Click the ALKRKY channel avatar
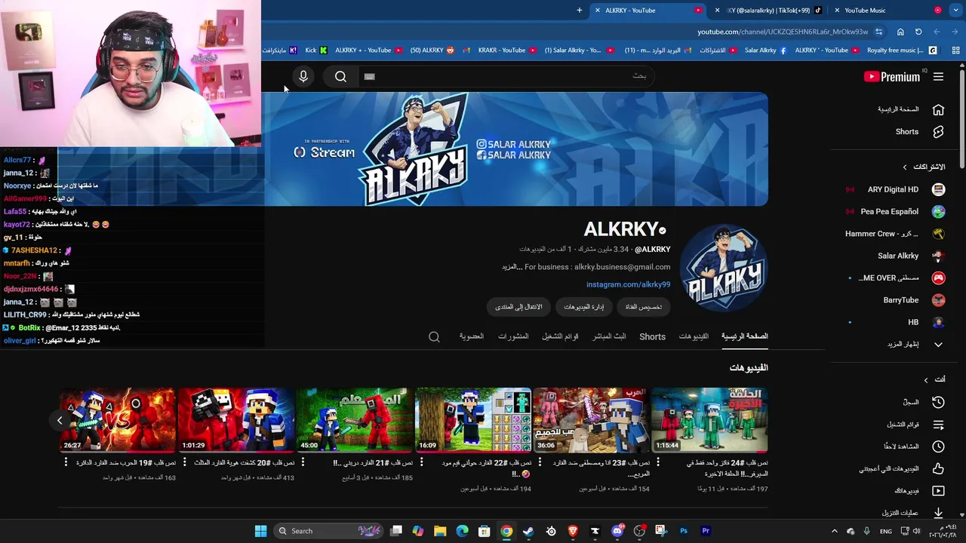966x543 pixels. tap(723, 268)
